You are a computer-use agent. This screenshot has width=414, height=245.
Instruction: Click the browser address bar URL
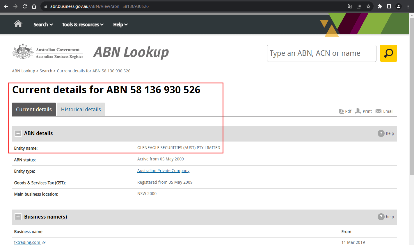point(99,6)
